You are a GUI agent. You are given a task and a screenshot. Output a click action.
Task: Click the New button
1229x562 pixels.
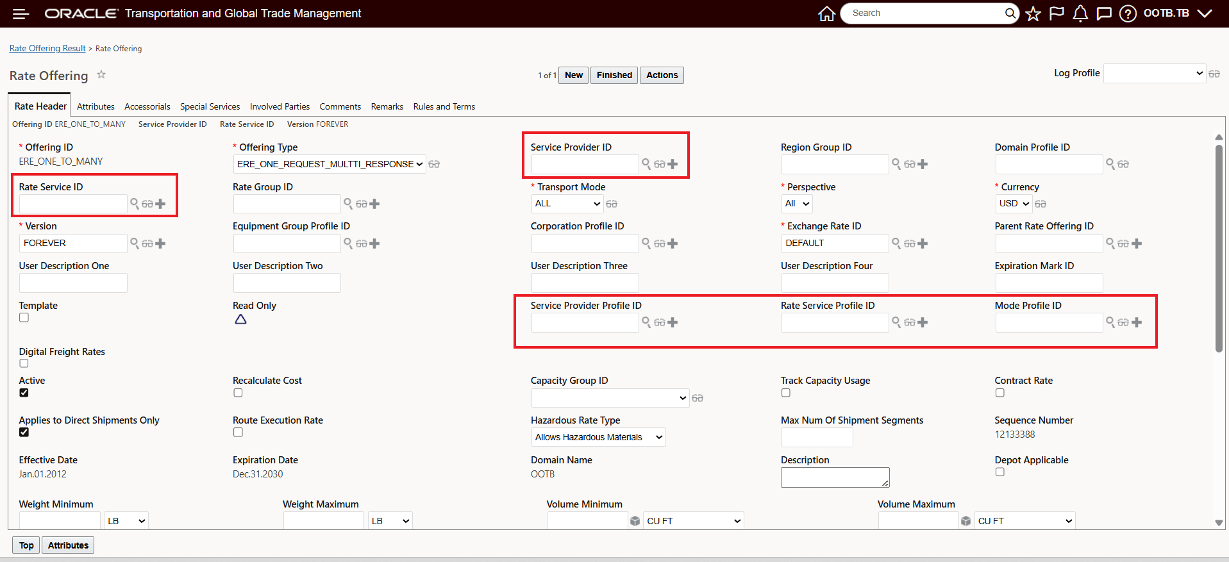click(x=574, y=75)
